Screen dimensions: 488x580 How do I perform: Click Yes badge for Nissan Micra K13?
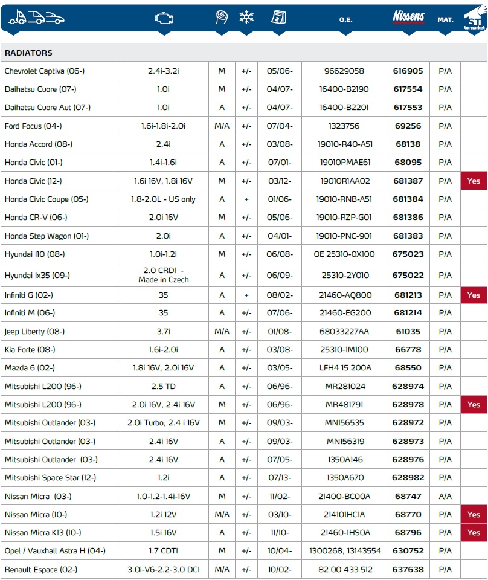[x=474, y=532]
